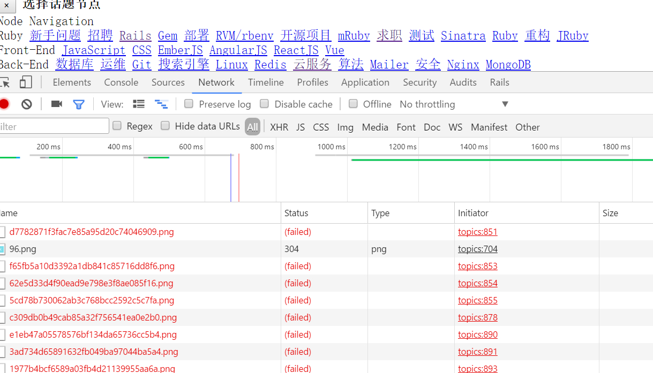Sort requests by the Status column header
Screen dimensions: 653x373
click(324, 213)
